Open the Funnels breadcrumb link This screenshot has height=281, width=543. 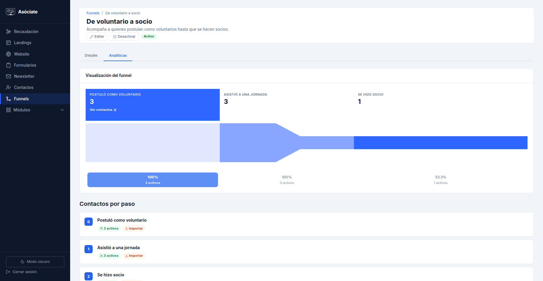(x=93, y=13)
